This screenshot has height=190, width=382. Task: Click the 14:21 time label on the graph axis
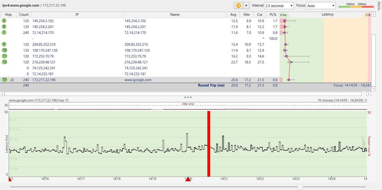point(224,179)
